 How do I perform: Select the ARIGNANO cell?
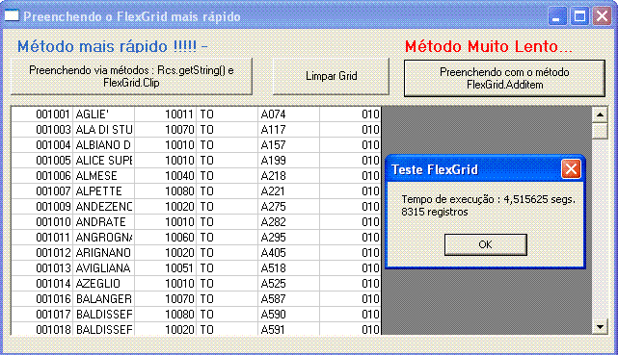tap(104, 253)
